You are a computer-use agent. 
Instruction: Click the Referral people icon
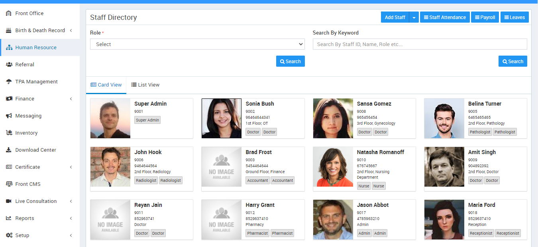pos(9,65)
